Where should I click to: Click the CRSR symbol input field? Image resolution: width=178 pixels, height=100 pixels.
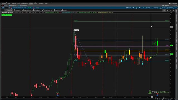(x=5, y=8)
